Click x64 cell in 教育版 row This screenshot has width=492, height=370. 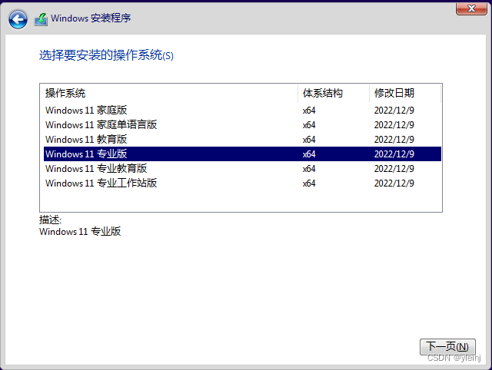coord(309,140)
